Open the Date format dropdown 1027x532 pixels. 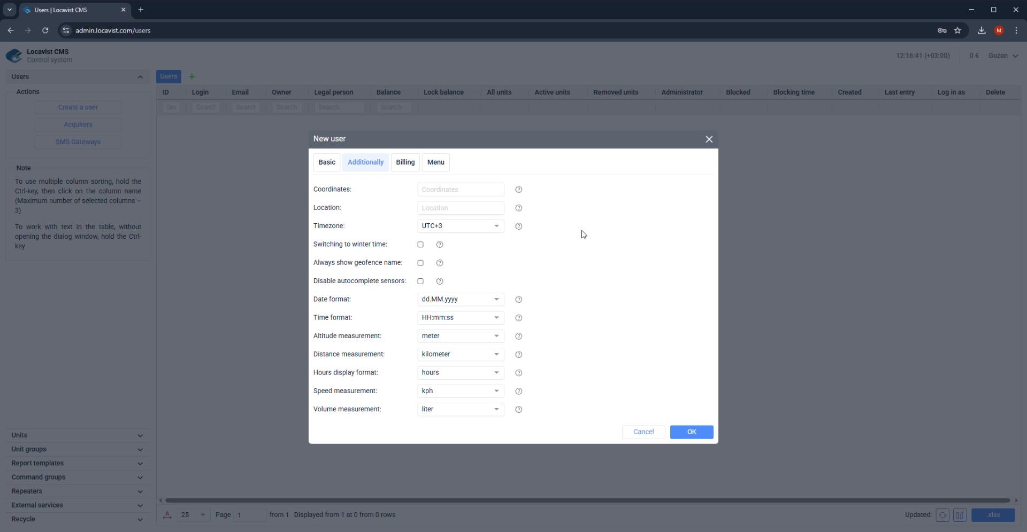[x=461, y=300]
